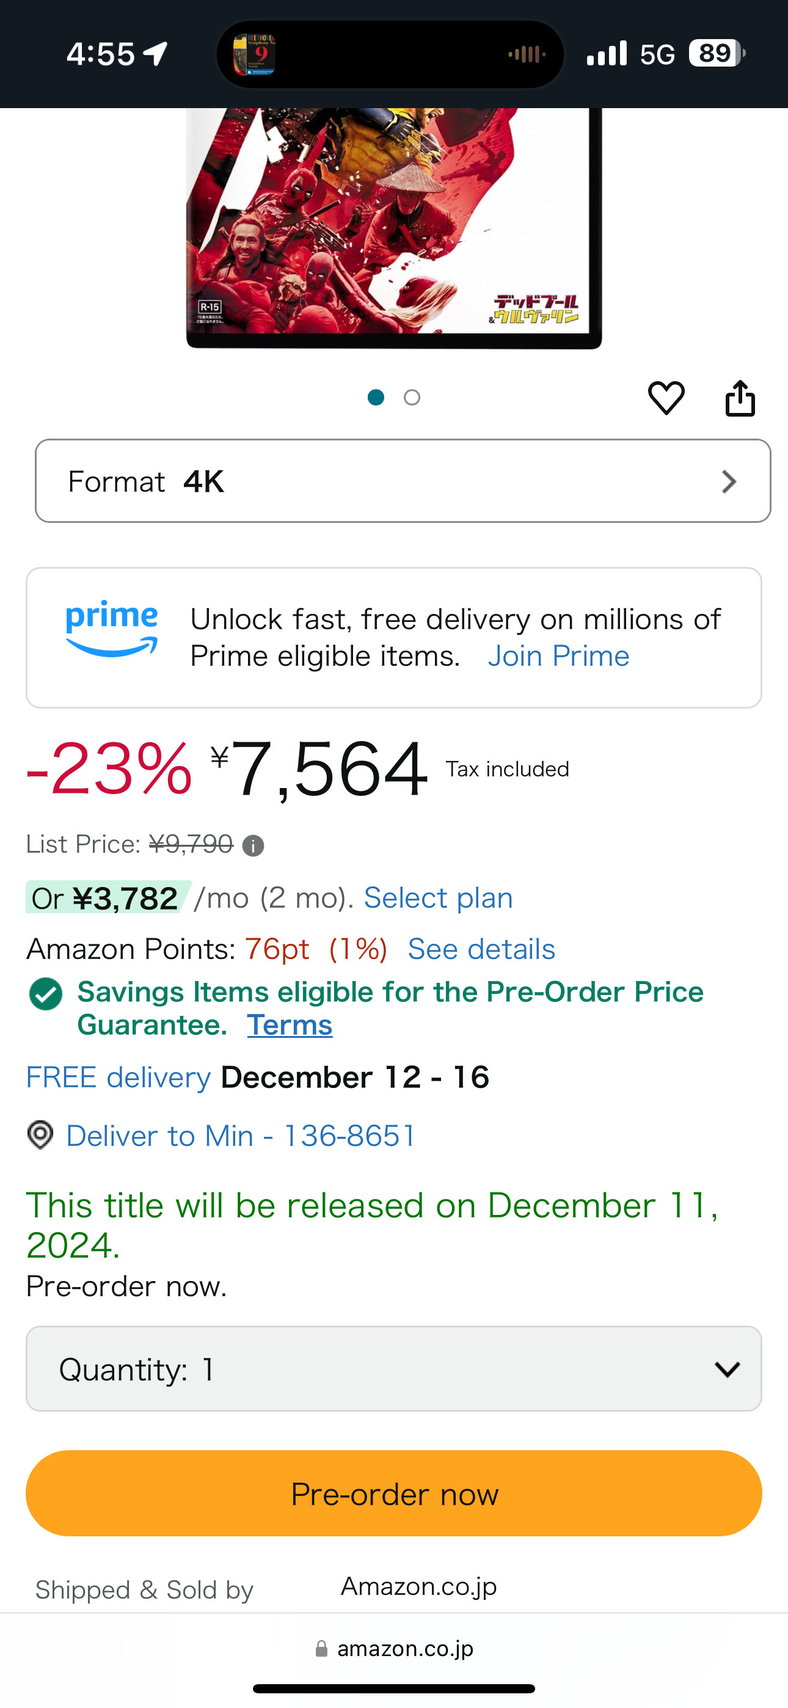The height and width of the screenshot is (1708, 788).
Task: Open See details for Amazon Points
Action: click(x=481, y=949)
